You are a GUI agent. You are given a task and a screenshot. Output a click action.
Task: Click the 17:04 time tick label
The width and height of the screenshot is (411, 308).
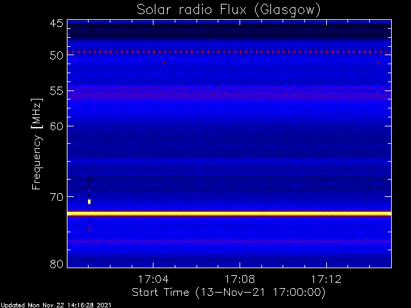(x=153, y=279)
